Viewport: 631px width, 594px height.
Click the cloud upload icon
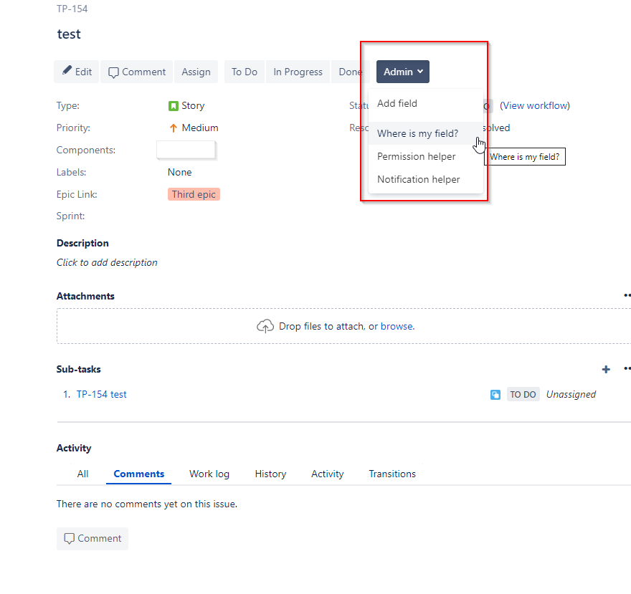[x=265, y=326]
